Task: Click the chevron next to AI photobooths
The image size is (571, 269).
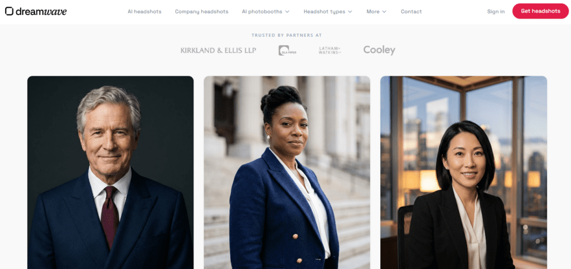Action: (287, 12)
